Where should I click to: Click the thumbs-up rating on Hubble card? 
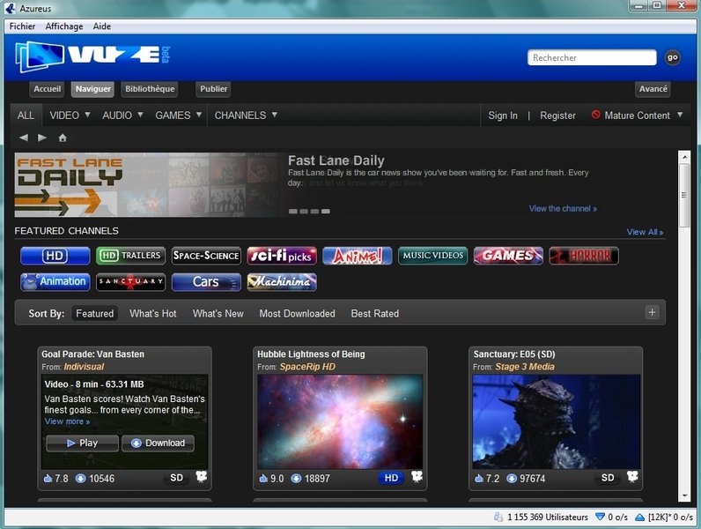(x=263, y=479)
